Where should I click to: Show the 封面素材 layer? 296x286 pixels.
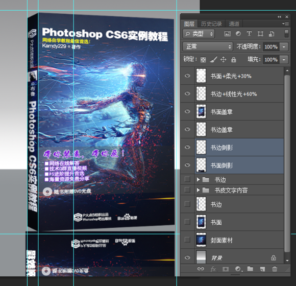click(187, 240)
